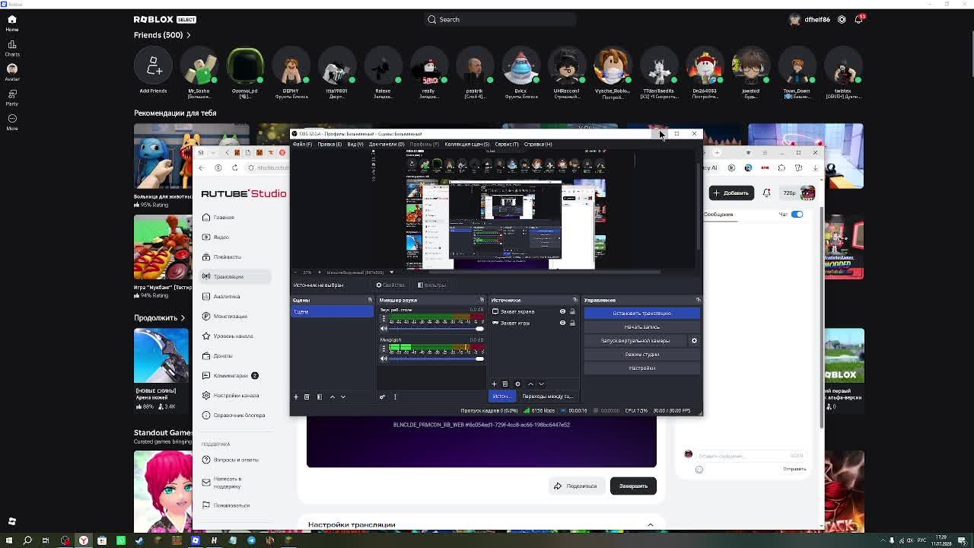974x548 pixels.
Task: Click Добавить button in Rutube header
Action: [x=730, y=193]
